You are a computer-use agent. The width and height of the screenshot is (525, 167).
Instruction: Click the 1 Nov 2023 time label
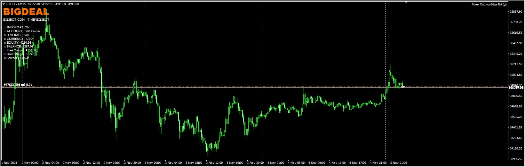click(x=10, y=163)
